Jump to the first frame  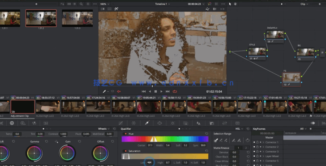coord(143,91)
